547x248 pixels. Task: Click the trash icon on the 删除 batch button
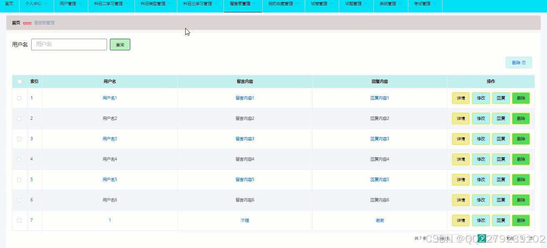click(x=524, y=62)
